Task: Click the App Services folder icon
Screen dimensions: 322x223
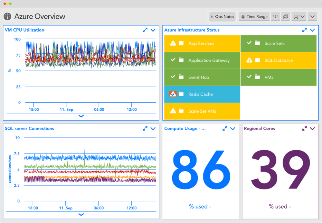Action: point(181,43)
